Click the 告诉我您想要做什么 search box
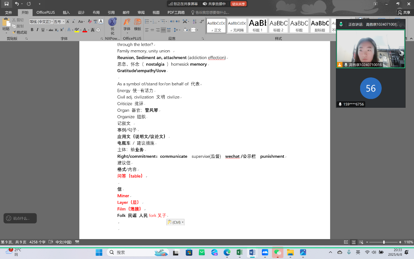Viewport: 414px width, 259px height. [x=210, y=12]
